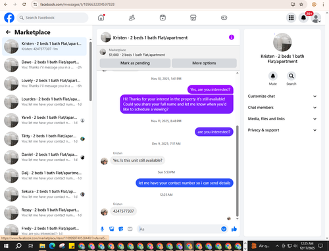Open the Facebook home logo
Screen dimensions: 329x251
click(x=9, y=18)
